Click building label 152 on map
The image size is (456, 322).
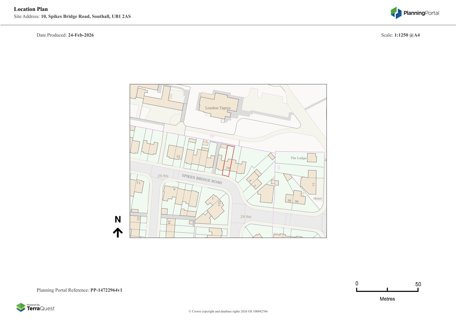219,203
